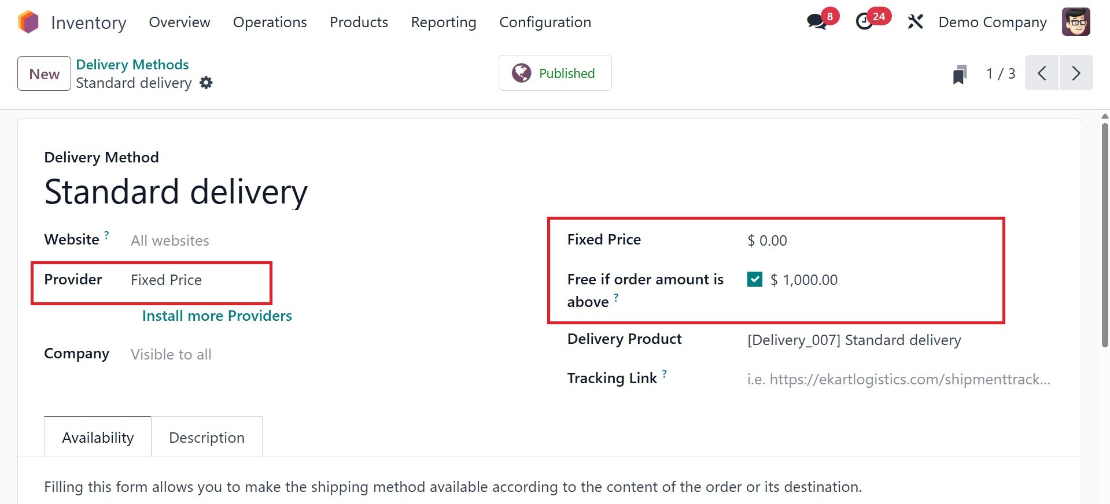Open the Configuration menu
The width and height of the screenshot is (1110, 504).
click(x=545, y=23)
